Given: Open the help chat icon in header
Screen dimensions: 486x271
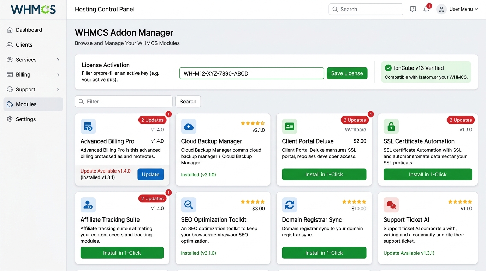Looking at the screenshot, I should (x=413, y=9).
